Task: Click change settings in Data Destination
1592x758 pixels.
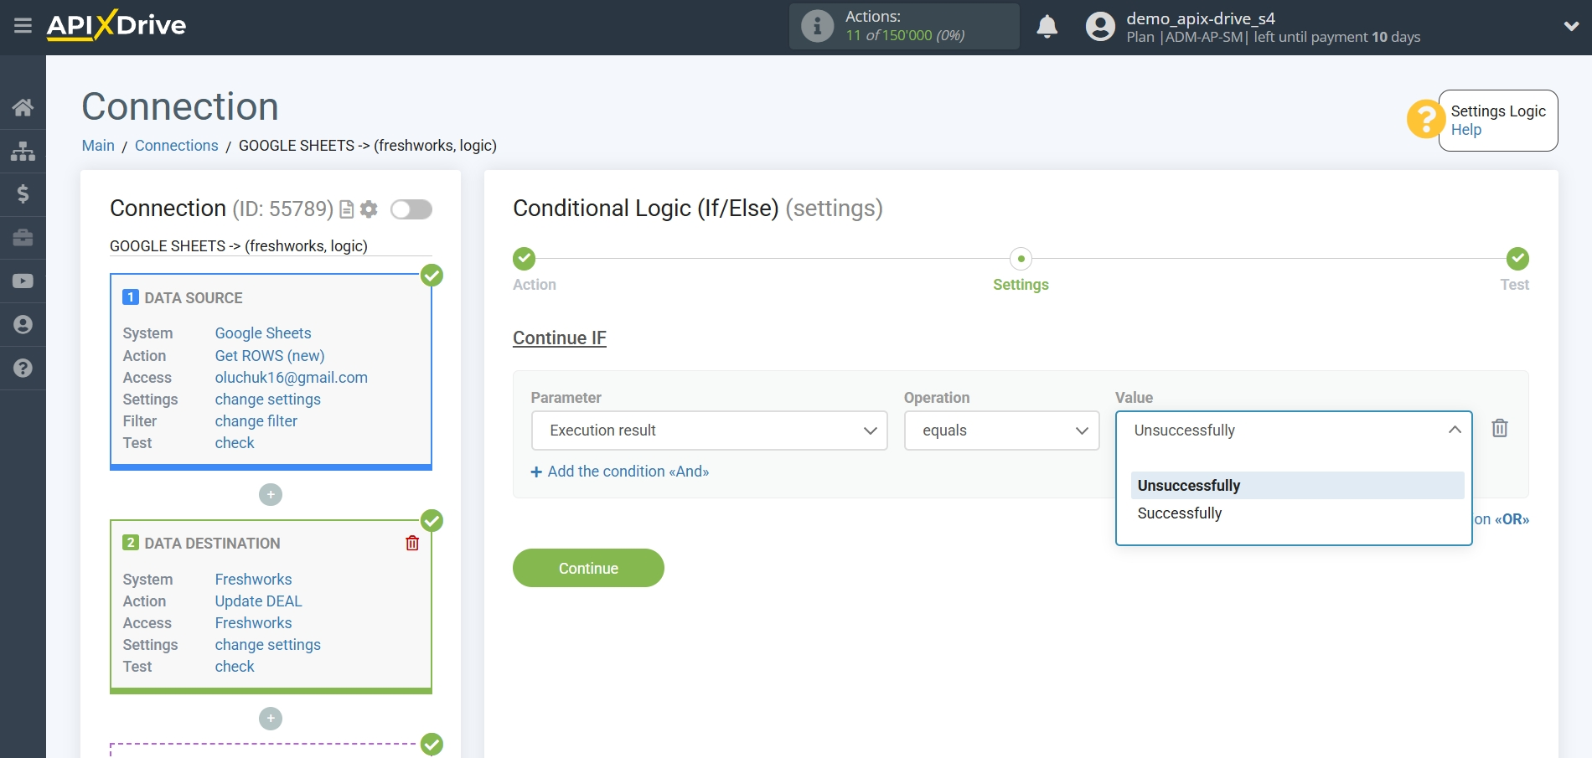Action: coord(268,645)
